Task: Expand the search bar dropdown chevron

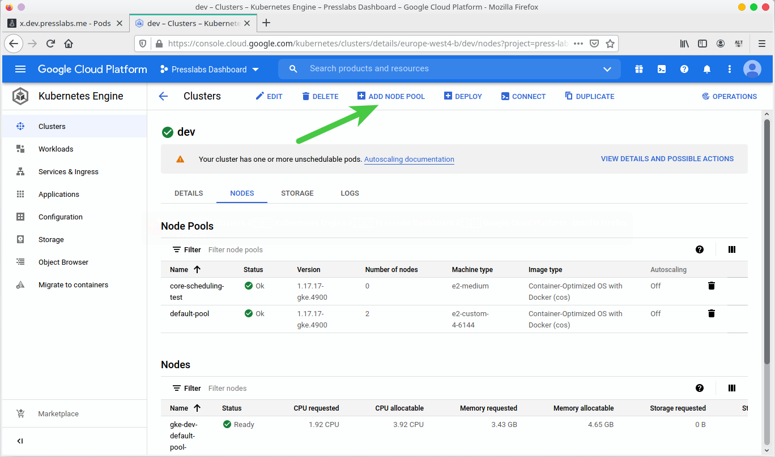Action: (x=607, y=69)
